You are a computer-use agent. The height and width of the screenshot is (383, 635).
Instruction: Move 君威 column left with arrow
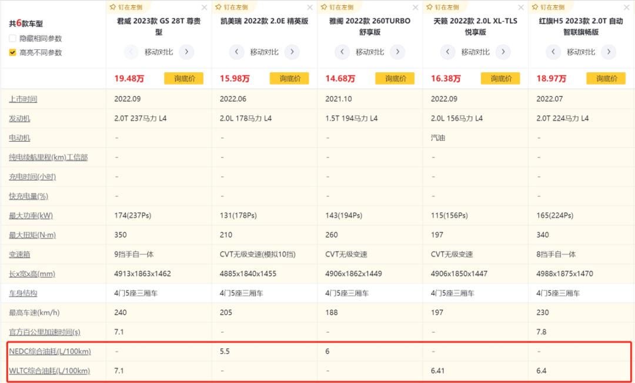131,52
